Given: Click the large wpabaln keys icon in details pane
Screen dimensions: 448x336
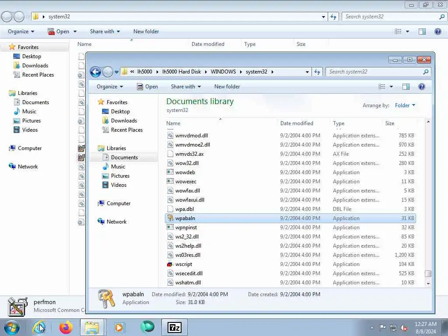Looking at the screenshot, I should [106, 298].
